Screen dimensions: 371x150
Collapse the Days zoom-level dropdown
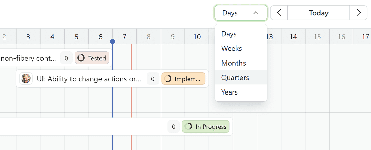pyautogui.click(x=241, y=13)
